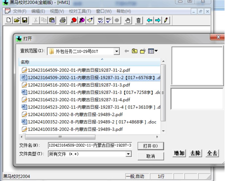This screenshot has height=181, width=226.
Task: Open the 窗口(W) menu
Action: (104, 11)
